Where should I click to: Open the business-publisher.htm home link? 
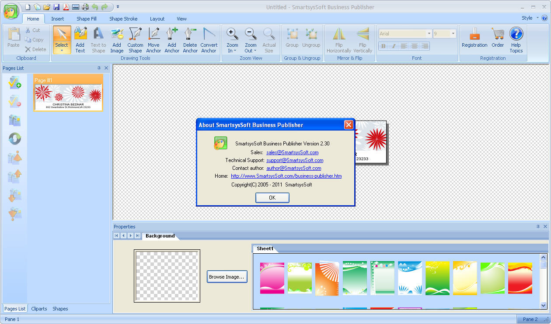[x=286, y=176]
